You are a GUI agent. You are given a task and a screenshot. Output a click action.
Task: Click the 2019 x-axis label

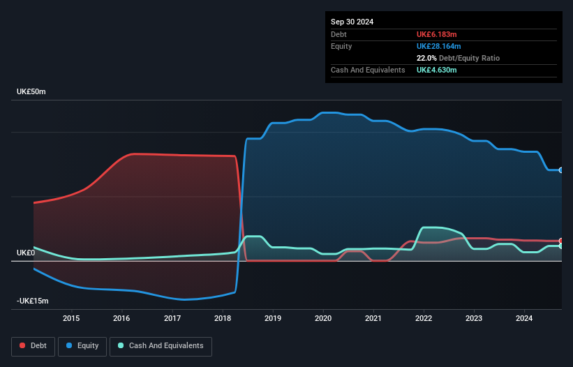273,318
